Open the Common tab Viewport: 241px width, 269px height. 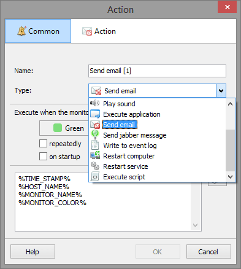[38, 31]
